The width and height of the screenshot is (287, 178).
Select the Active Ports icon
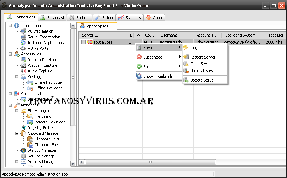[x=23, y=48]
